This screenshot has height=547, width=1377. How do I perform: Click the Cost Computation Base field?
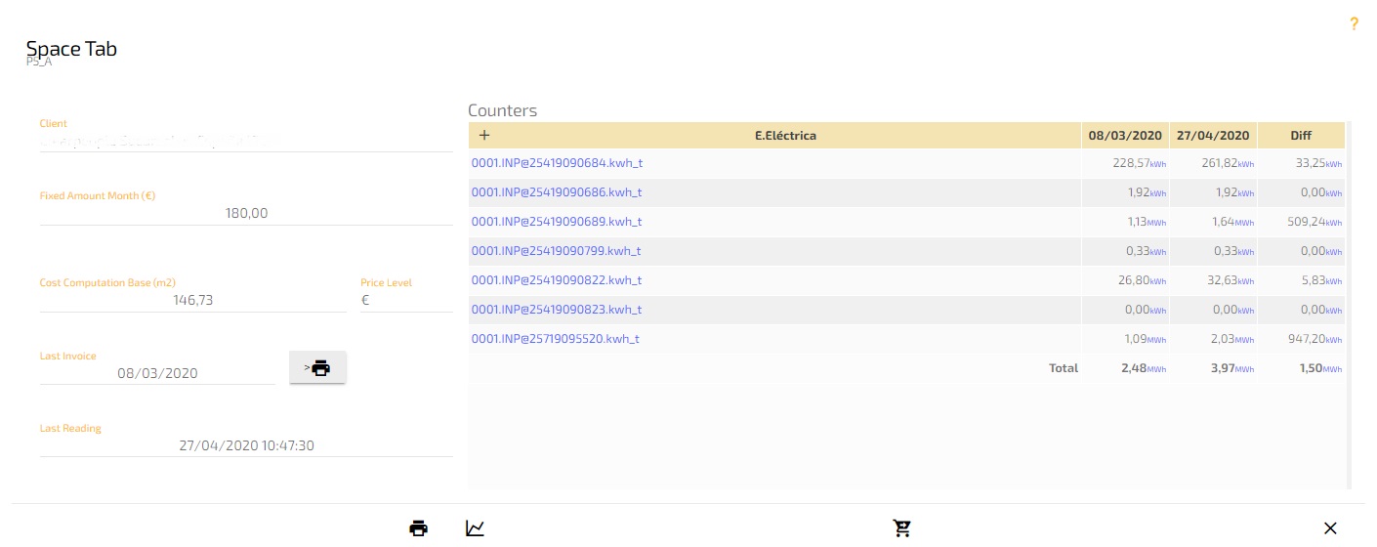[x=192, y=300]
